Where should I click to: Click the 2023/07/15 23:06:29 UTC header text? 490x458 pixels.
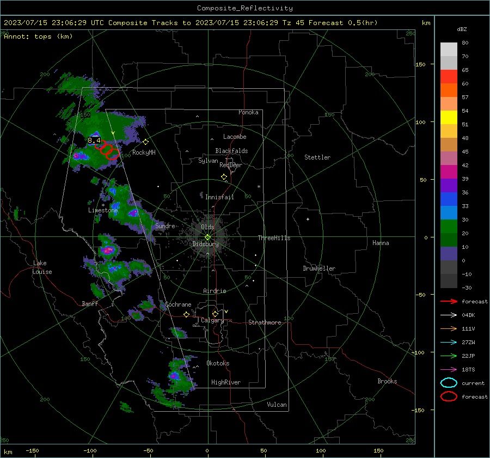pyautogui.click(x=53, y=23)
